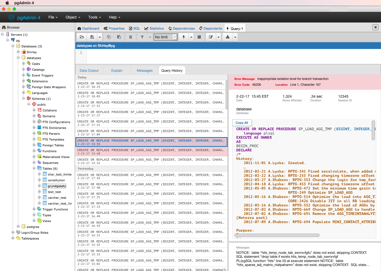Click the Open File folder icon
Screen dimensions: 381x271
(82, 37)
